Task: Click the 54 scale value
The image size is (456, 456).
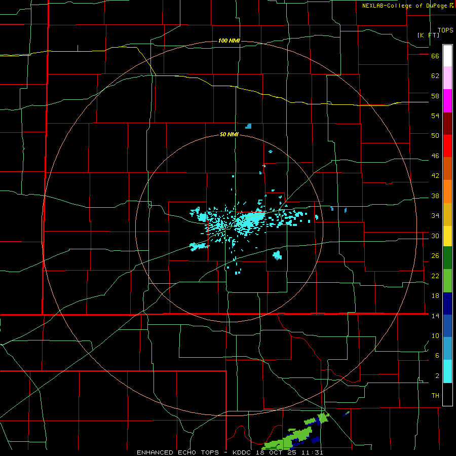Action: coord(435,116)
